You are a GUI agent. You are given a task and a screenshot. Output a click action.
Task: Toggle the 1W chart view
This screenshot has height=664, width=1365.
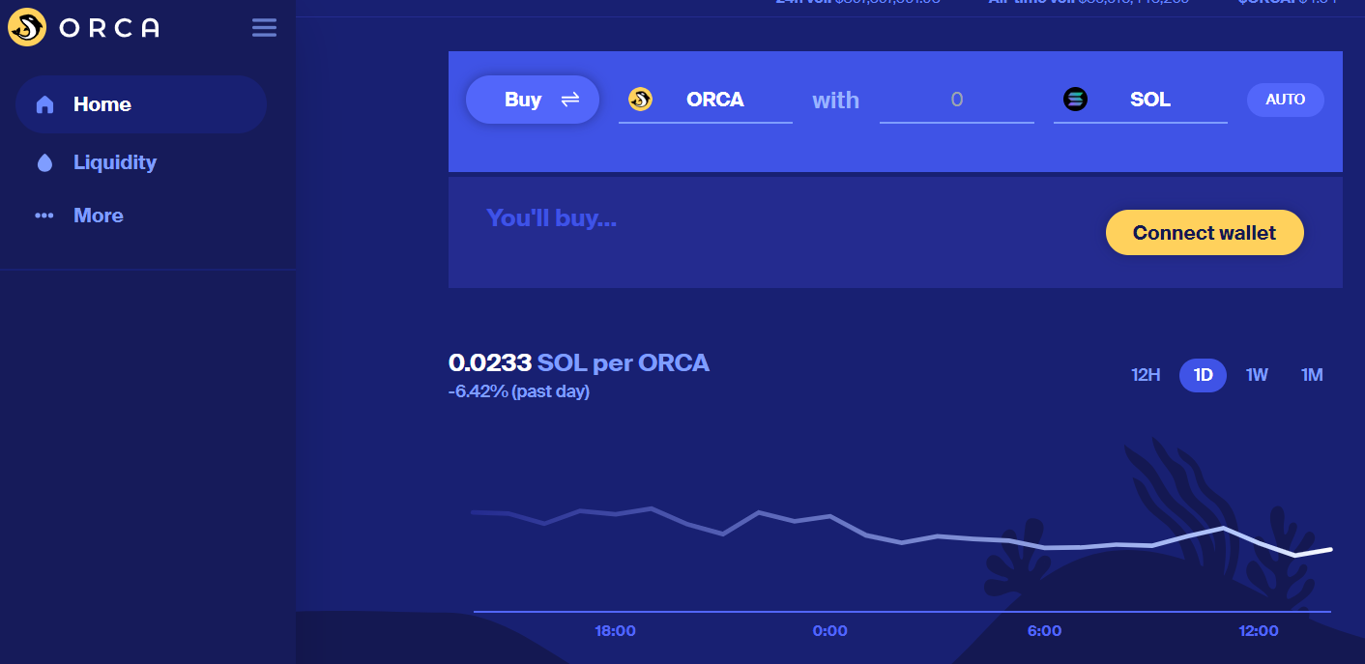pyautogui.click(x=1257, y=375)
